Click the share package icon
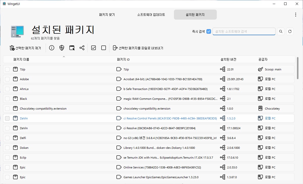The image size is (303, 184). pyautogui.click(x=82, y=48)
